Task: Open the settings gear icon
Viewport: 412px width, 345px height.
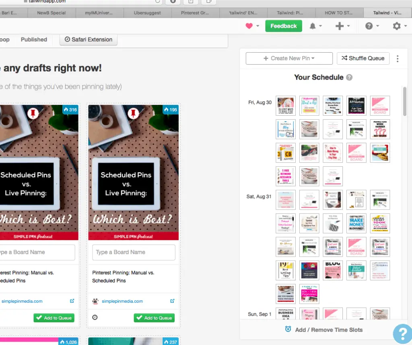Action: point(396,26)
